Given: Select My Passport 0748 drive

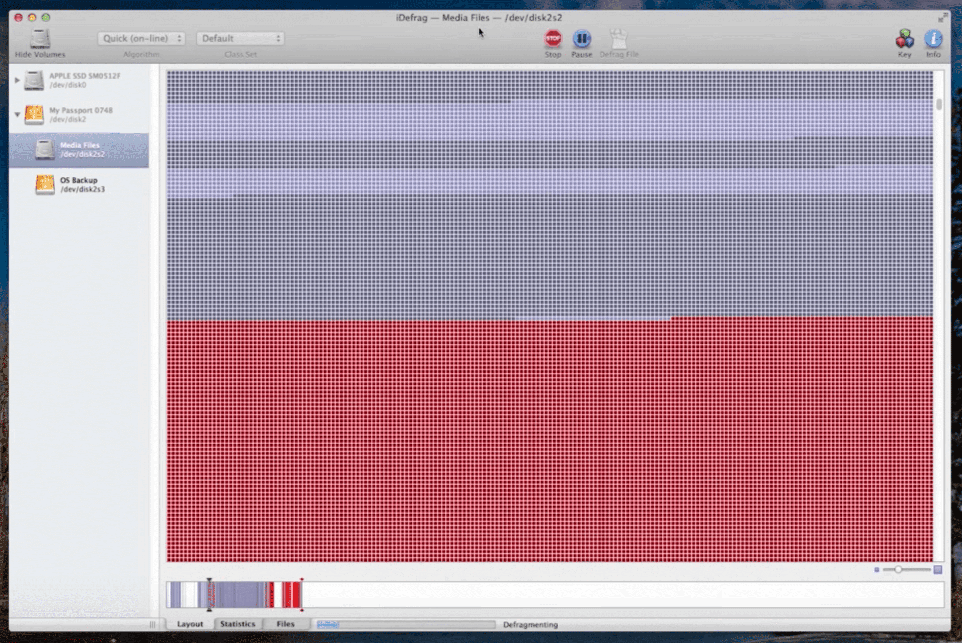Looking at the screenshot, I should (80, 115).
